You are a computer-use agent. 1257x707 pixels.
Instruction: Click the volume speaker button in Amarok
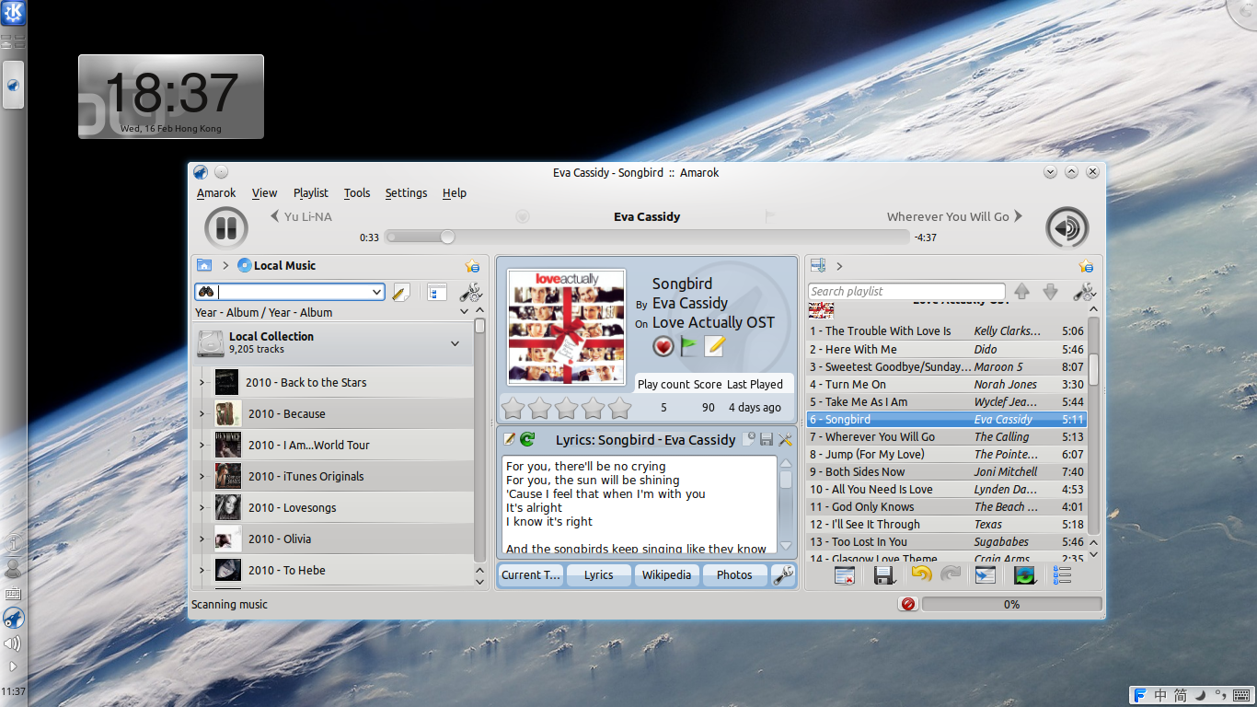1067,227
